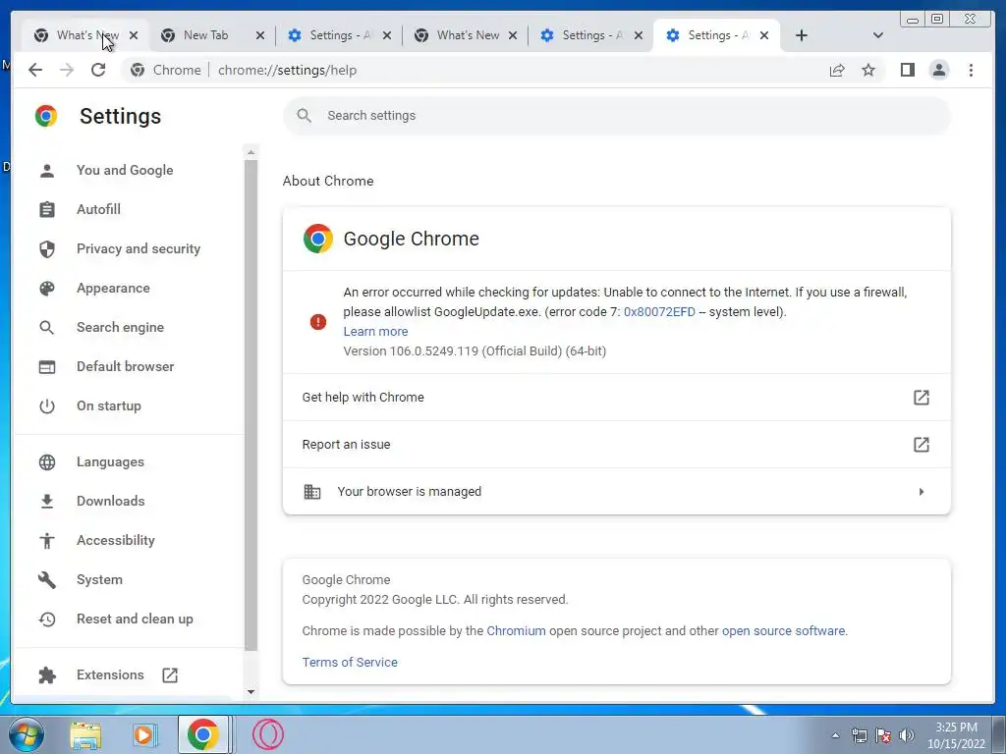Click the wrench icon for System
Viewport: 1006px width, 754px height.
point(47,579)
